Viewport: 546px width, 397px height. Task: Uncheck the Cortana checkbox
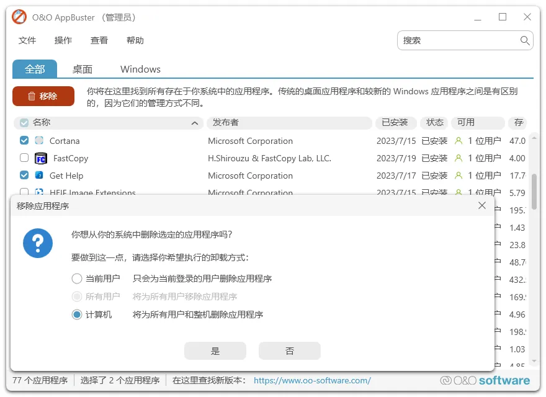click(24, 140)
